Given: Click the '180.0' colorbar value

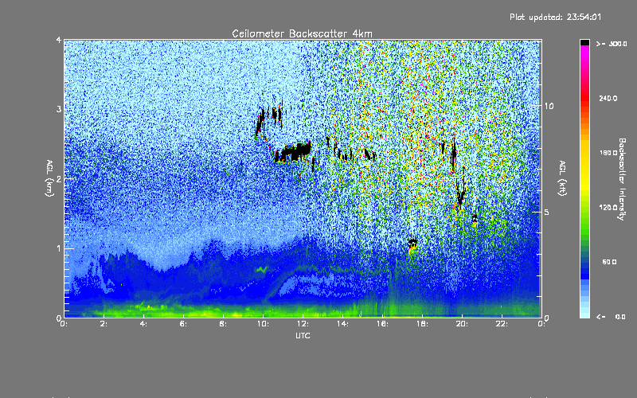Looking at the screenshot, I should [608, 153].
